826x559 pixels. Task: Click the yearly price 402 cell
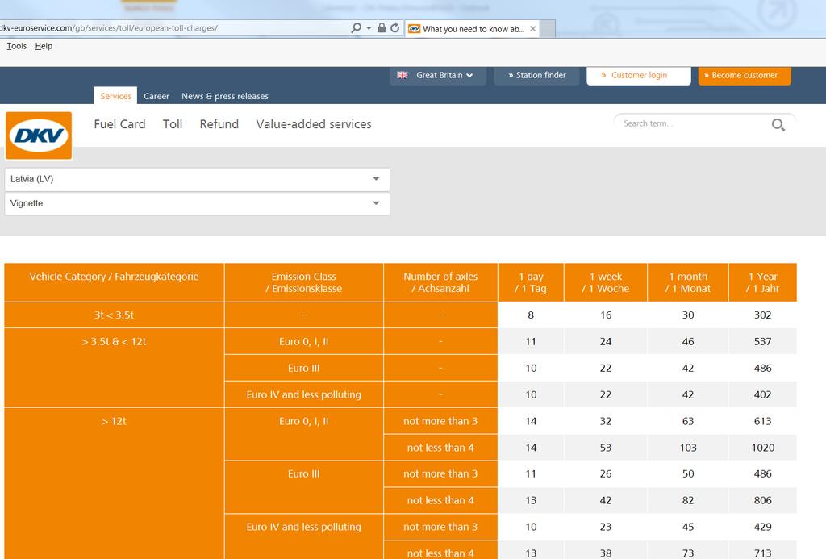763,394
